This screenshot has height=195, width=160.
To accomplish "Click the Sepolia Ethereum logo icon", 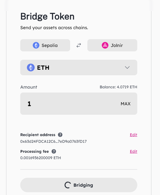I will point(36,45).
